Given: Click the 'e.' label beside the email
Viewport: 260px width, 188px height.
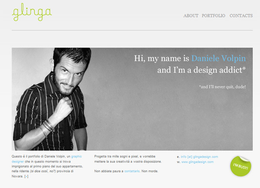Looking at the screenshot, I should click(x=178, y=157).
